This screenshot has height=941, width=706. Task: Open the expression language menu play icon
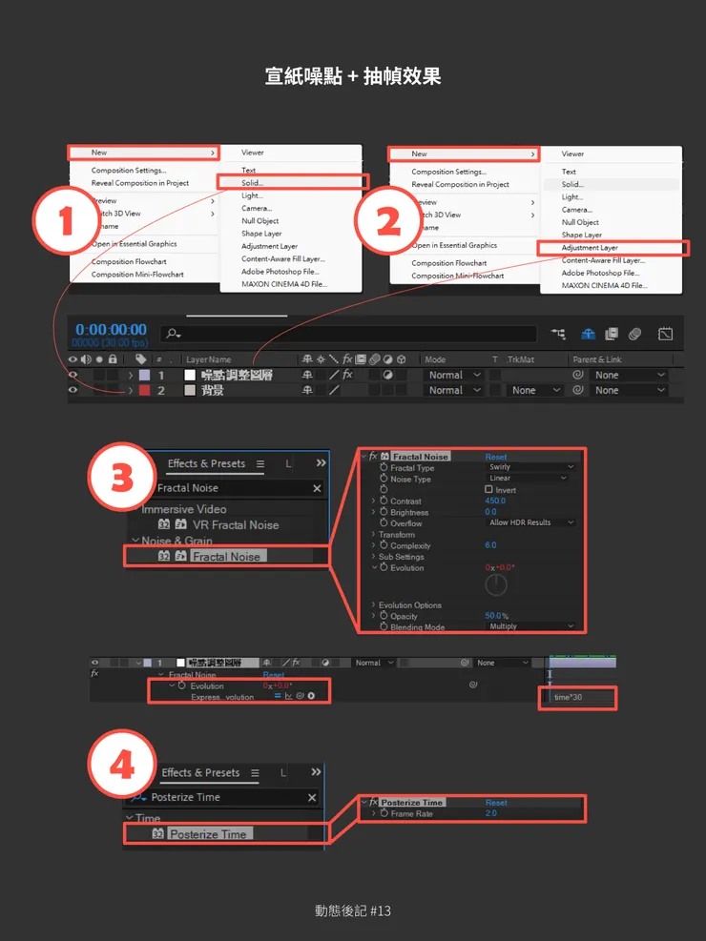tap(311, 696)
